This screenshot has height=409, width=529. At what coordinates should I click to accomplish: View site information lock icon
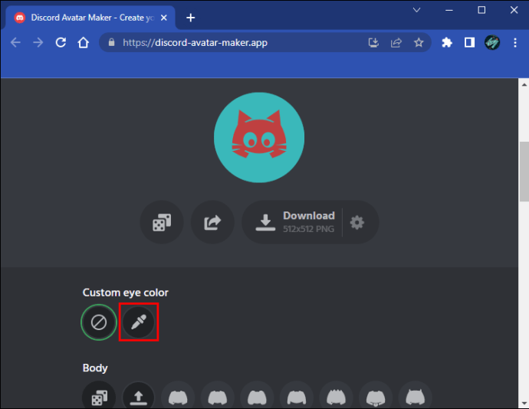coord(112,42)
